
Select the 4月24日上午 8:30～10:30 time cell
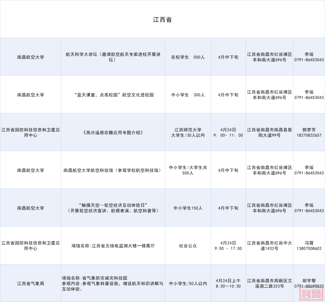(228, 283)
